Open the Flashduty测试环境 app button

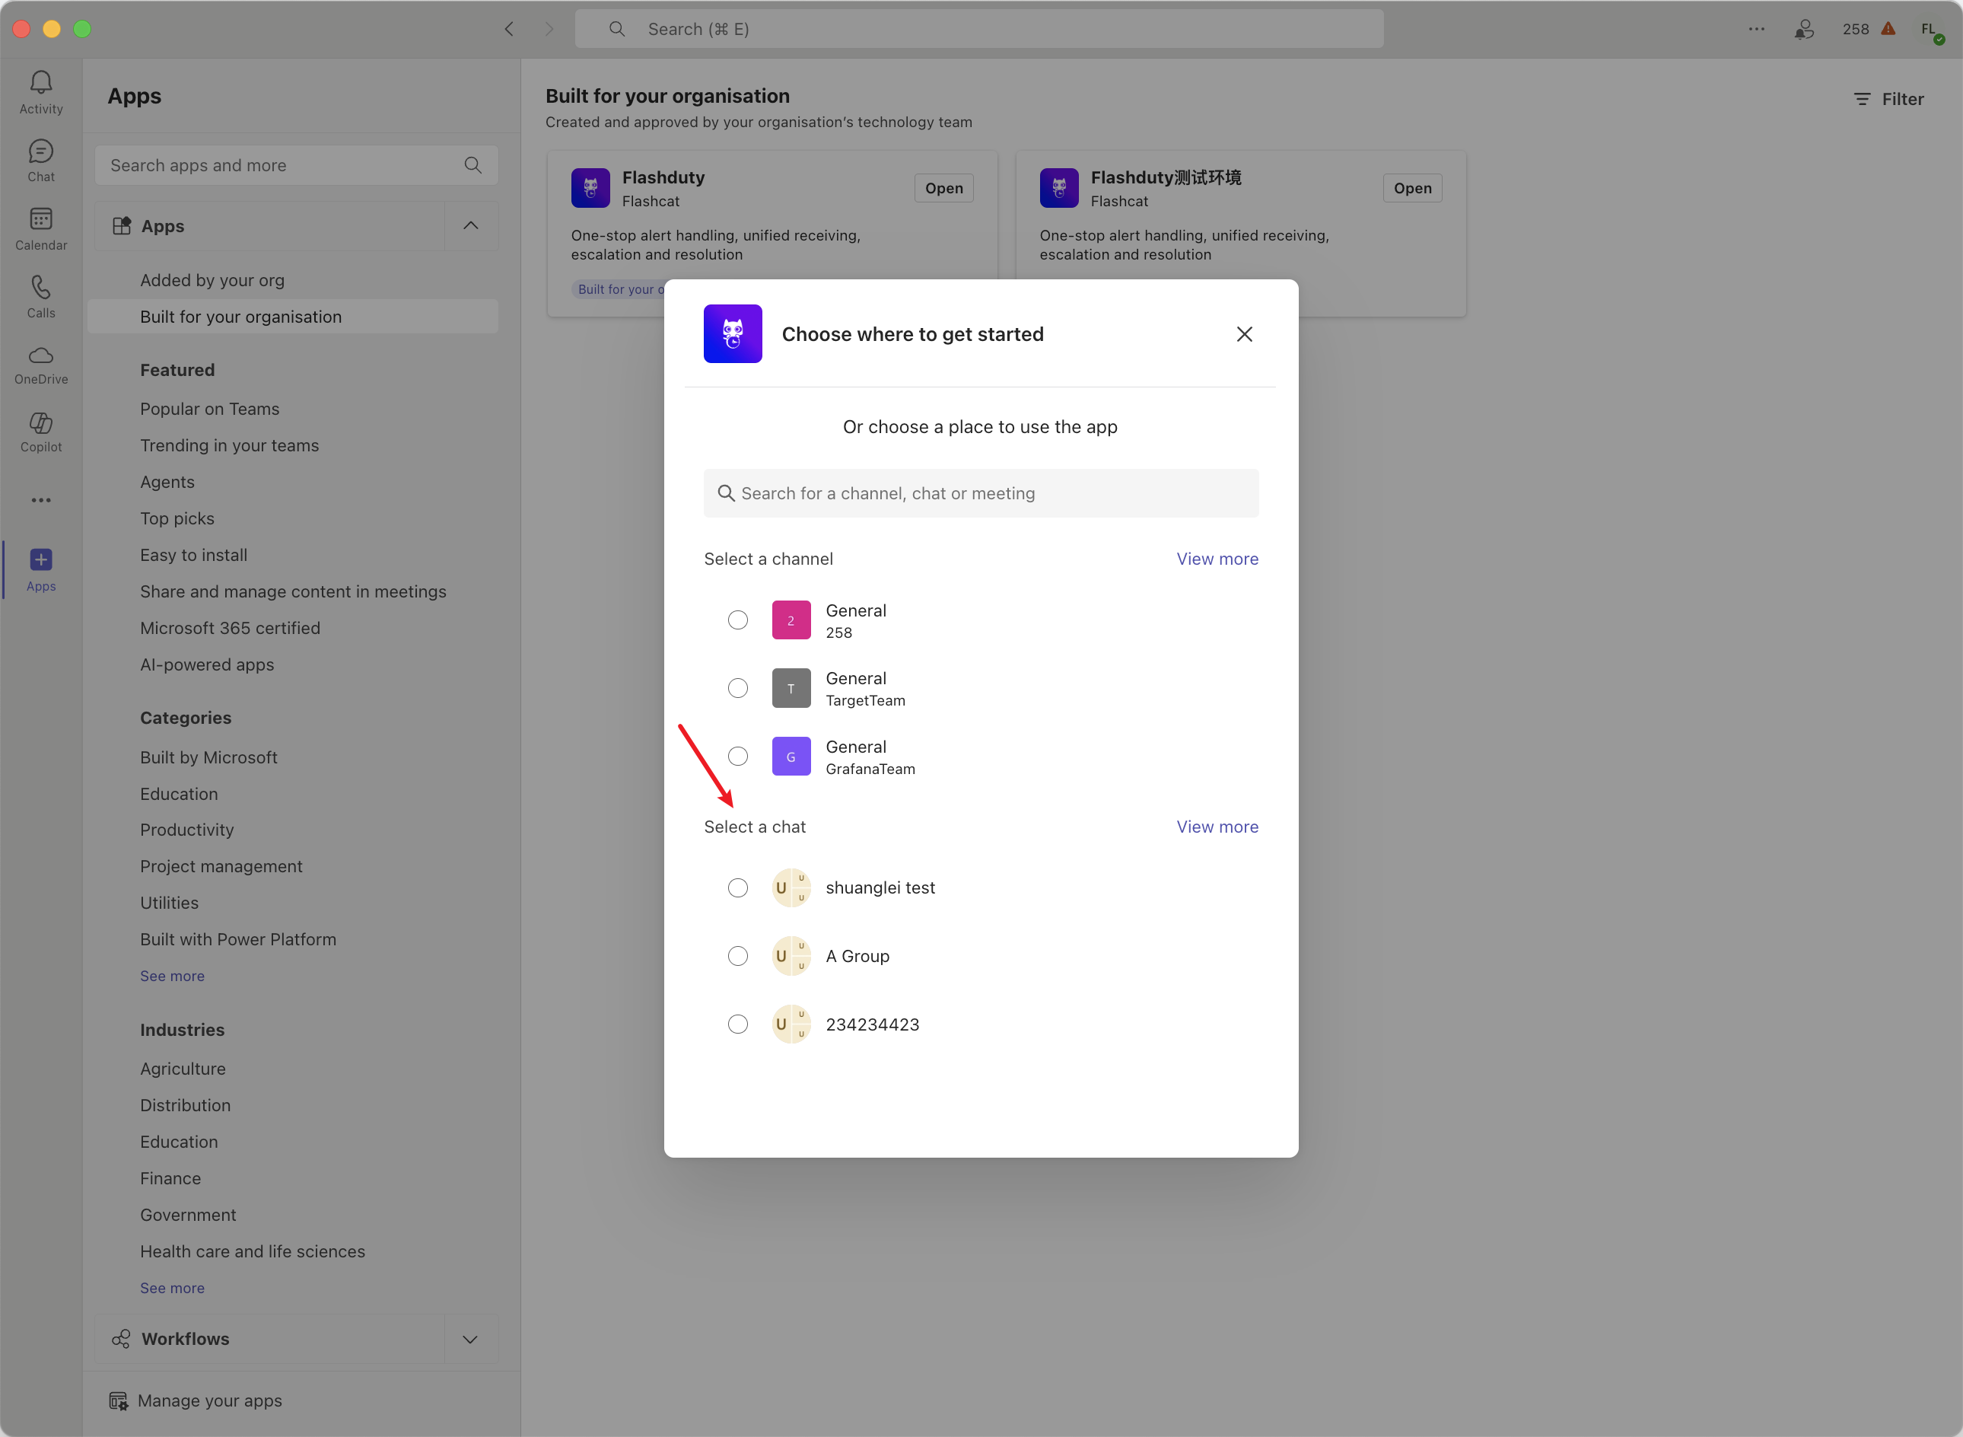(1412, 188)
